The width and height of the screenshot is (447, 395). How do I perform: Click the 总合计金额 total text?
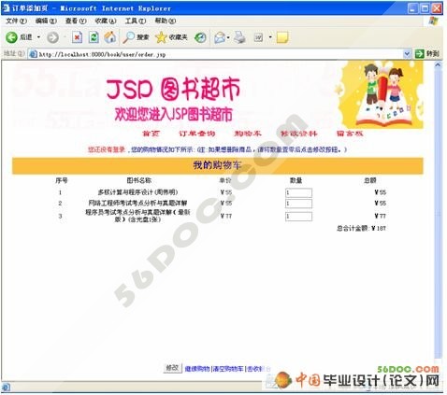tap(361, 228)
